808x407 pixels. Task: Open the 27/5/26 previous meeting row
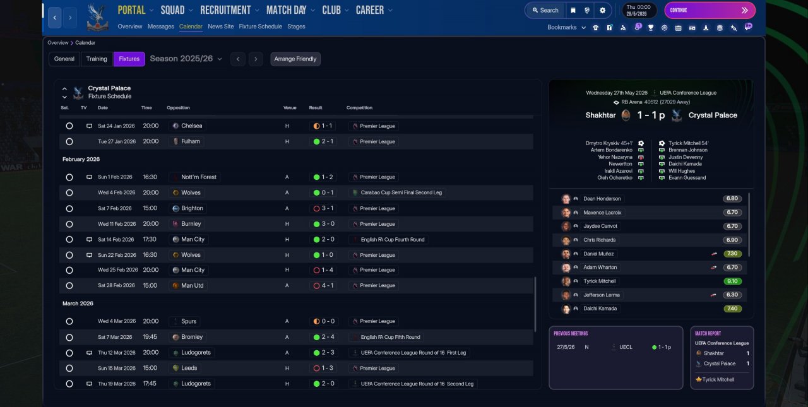(x=615, y=347)
